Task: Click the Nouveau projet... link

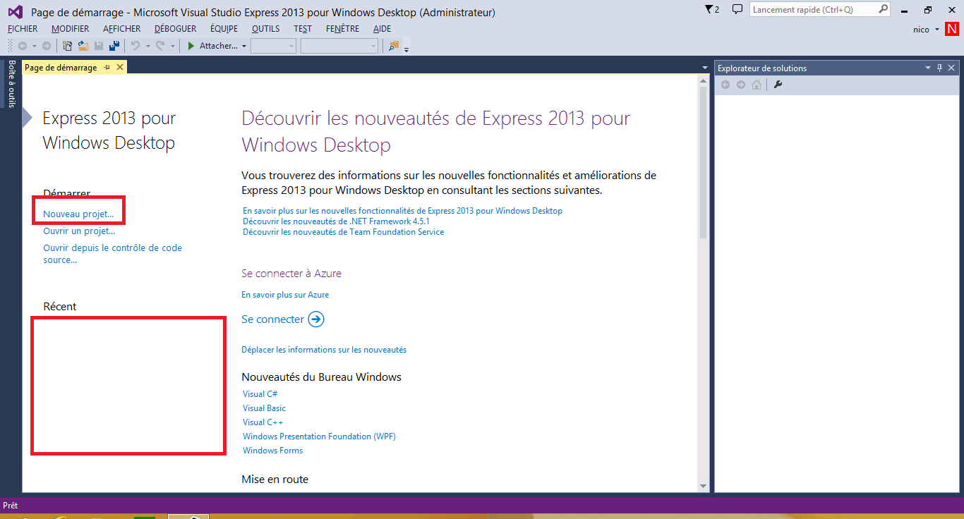Action: tap(78, 214)
